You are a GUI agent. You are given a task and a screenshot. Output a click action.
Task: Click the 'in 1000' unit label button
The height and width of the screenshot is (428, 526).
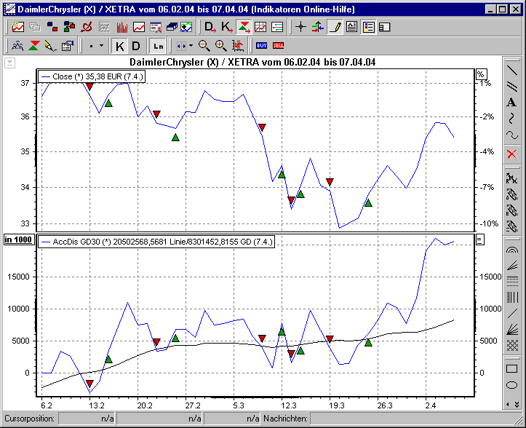18,239
